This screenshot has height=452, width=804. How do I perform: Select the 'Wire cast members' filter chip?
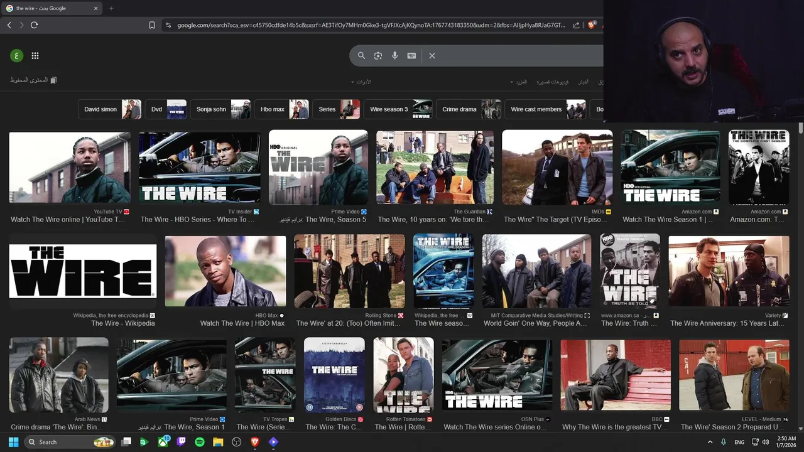(x=545, y=109)
